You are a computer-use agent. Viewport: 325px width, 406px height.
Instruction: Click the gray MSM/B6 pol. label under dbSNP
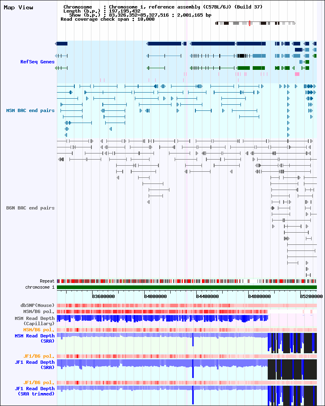(39, 311)
